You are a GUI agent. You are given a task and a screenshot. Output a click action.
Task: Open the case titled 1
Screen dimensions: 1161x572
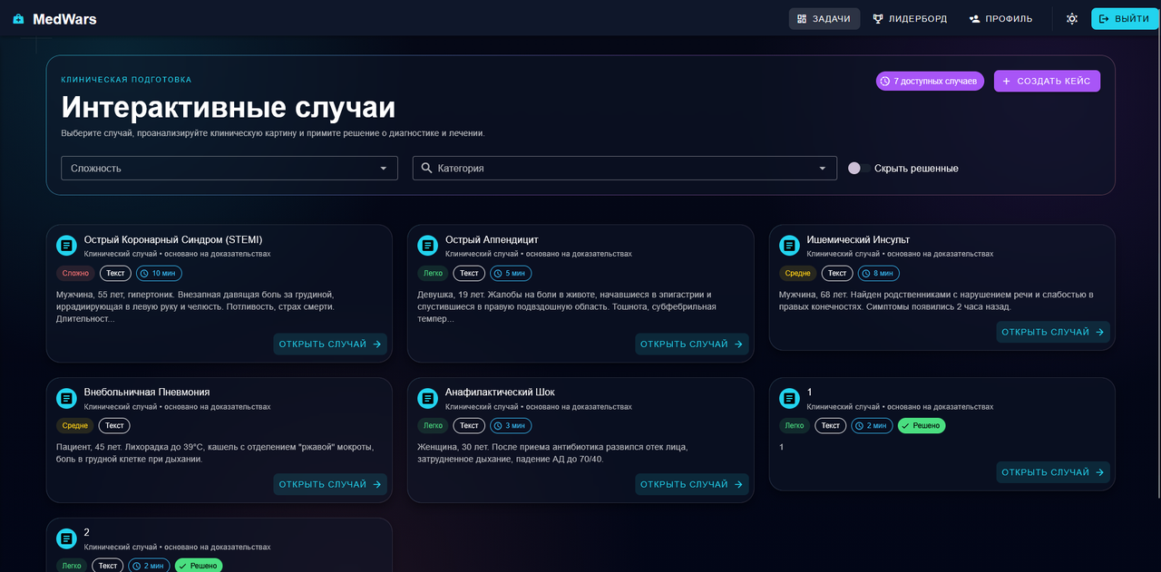[1053, 472]
